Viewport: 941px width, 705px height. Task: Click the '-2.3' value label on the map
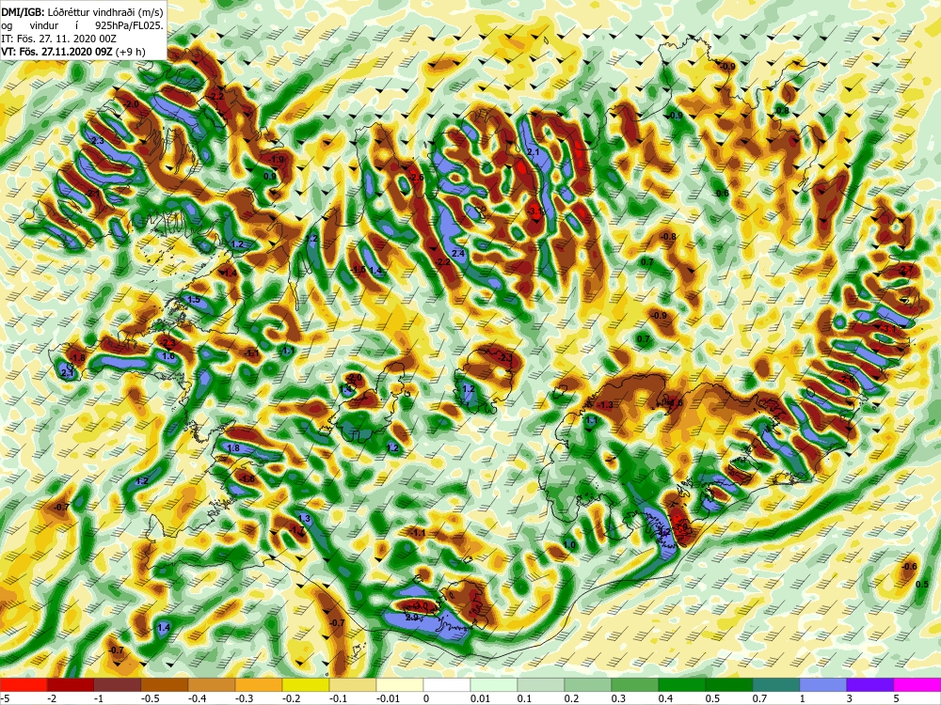168,343
